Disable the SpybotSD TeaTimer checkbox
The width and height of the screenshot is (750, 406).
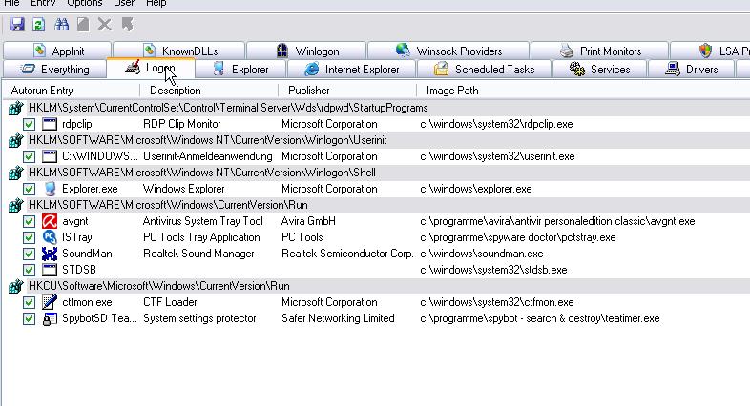[30, 318]
